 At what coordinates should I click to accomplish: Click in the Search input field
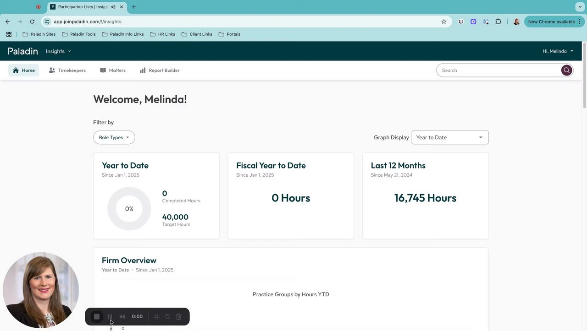(x=498, y=71)
